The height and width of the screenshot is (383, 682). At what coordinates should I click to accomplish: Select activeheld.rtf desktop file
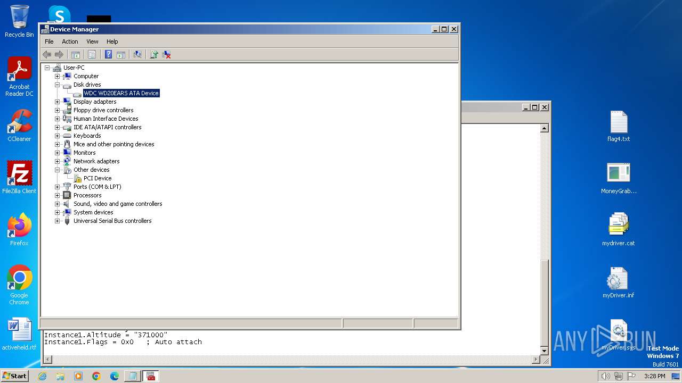tap(19, 334)
